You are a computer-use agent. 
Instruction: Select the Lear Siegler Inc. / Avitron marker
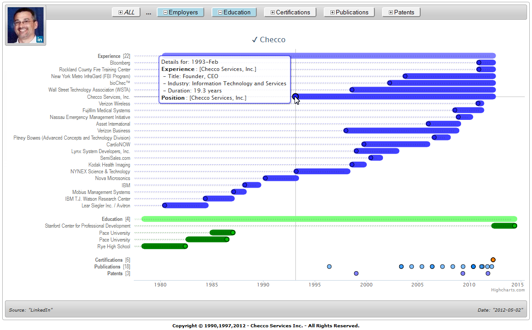(x=165, y=206)
